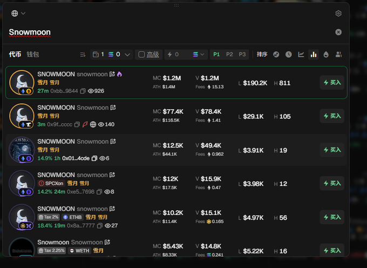This screenshot has width=367, height=268.
Task: Open the website globe icon on 0x9f...cccc row
Action: (x=93, y=125)
